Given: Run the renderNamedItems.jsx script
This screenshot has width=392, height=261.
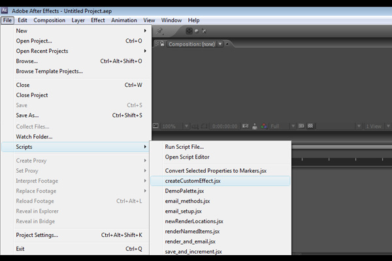Looking at the screenshot, I should tap(220, 232).
